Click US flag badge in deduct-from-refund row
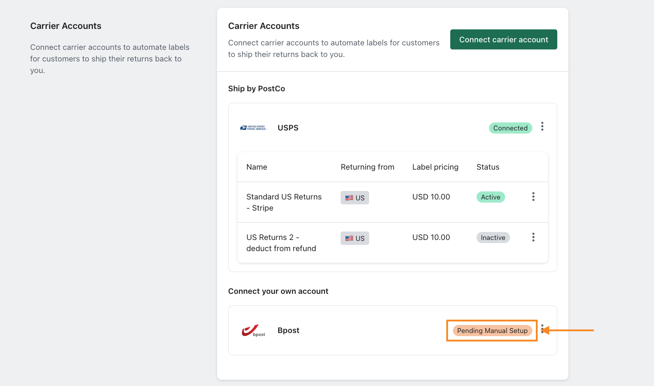 point(355,238)
